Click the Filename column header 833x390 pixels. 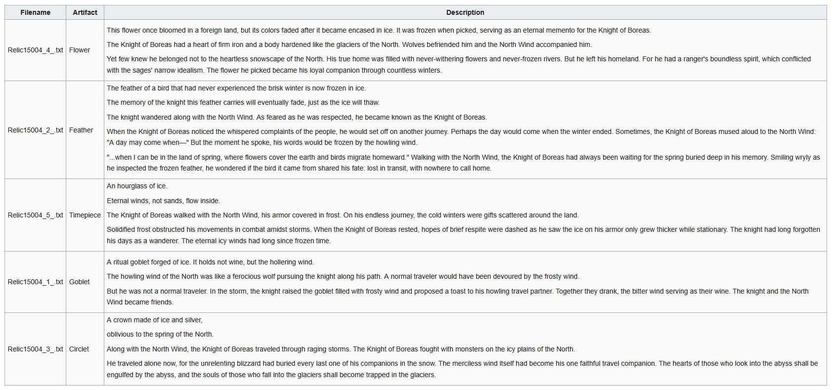(35, 12)
